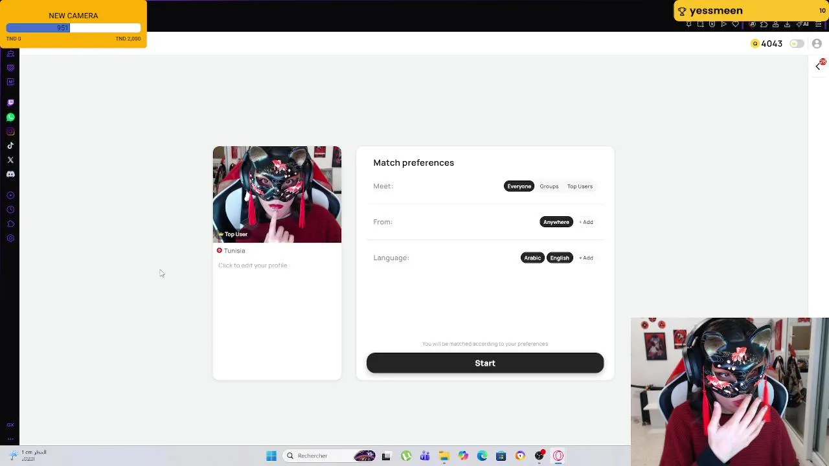The height and width of the screenshot is (466, 829).
Task: Open File Explorer from the taskbar
Action: point(444,456)
